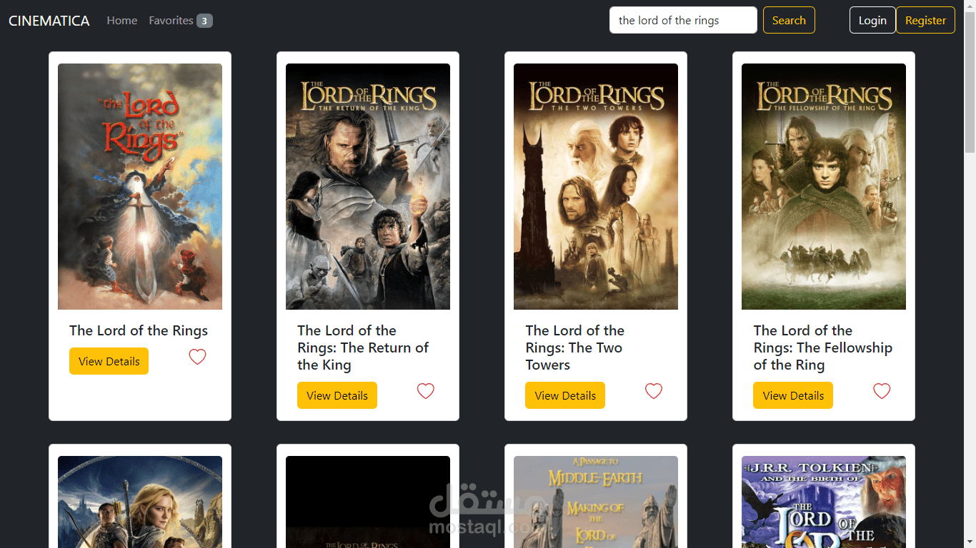Click the J.R.R. Tolkien Birth of Lord of the Rings poster

(x=824, y=502)
